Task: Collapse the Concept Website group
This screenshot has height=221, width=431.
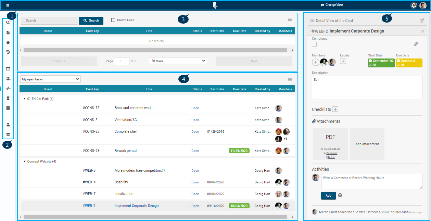Action: coord(24,161)
